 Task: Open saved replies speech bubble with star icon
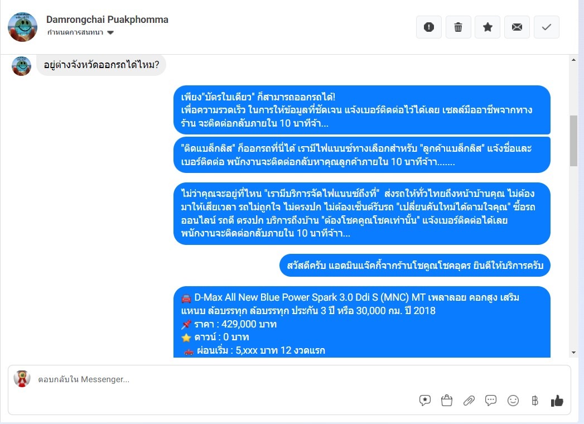(425, 401)
